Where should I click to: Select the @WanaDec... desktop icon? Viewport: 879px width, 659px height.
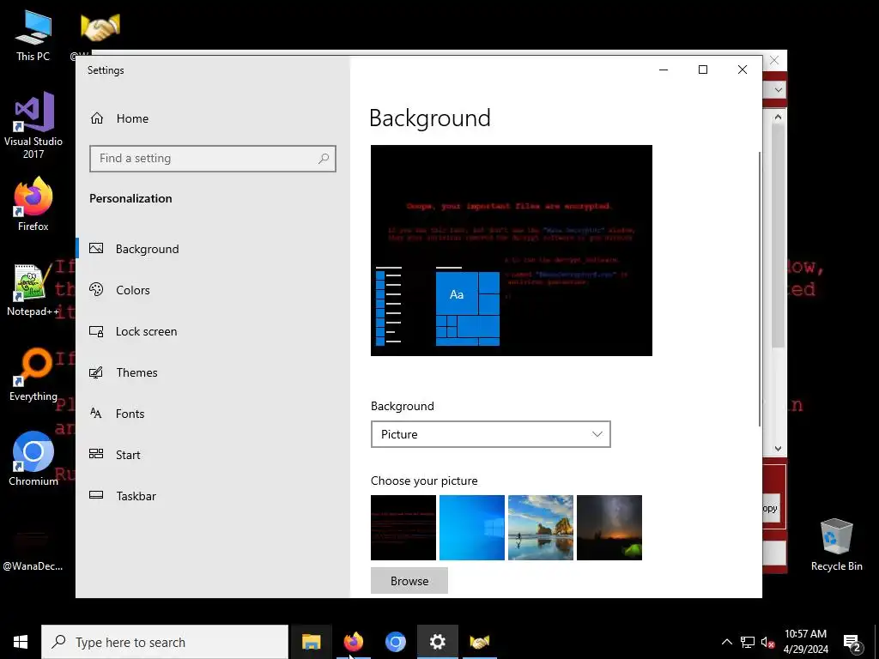tap(33, 548)
